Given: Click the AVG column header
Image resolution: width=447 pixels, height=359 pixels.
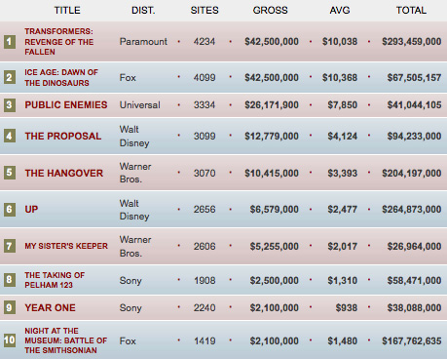Looking at the screenshot, I should point(340,10).
